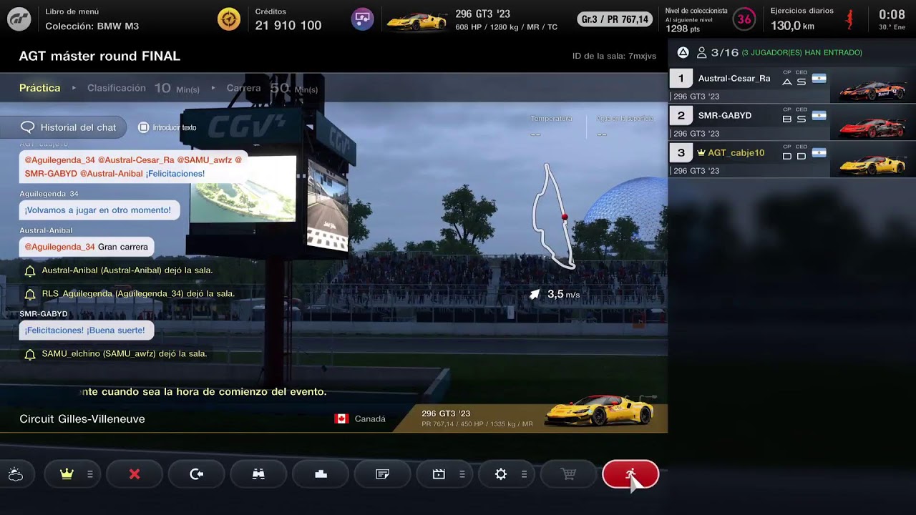
Task: Click the credits amount 21 910 100
Action: [288, 26]
